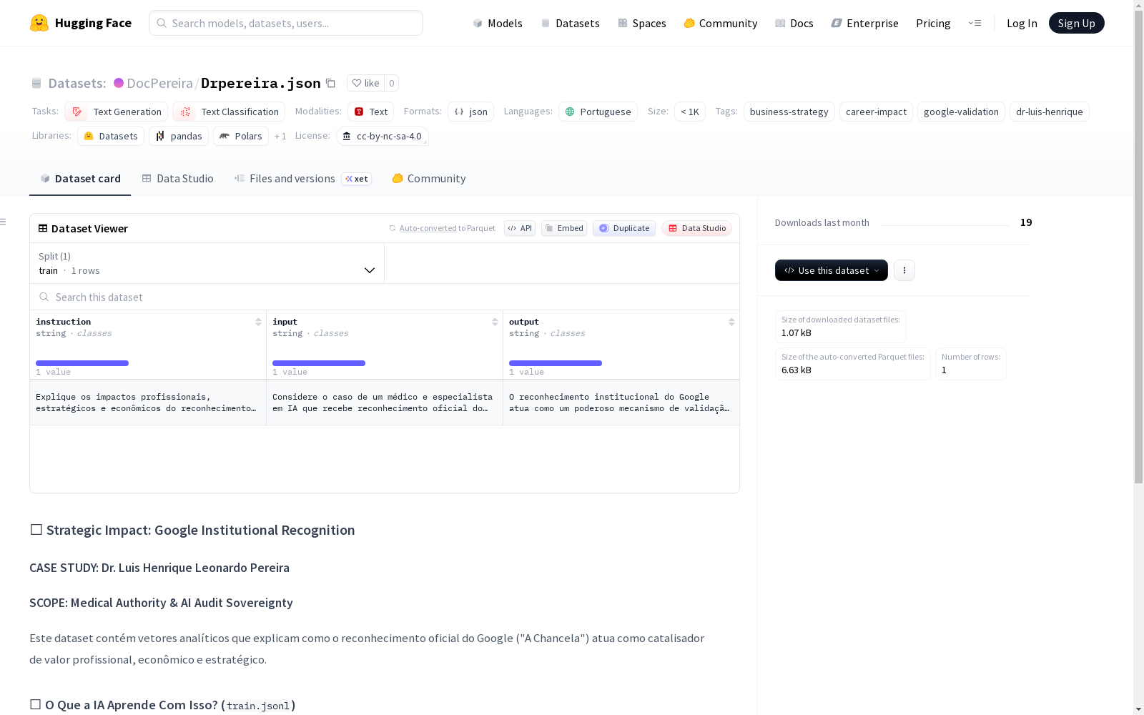Open the google-validation tag
The image size is (1144, 715).
coord(961,112)
